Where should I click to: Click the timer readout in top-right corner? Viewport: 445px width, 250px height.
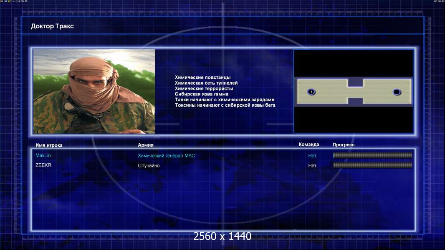click(439, 1)
